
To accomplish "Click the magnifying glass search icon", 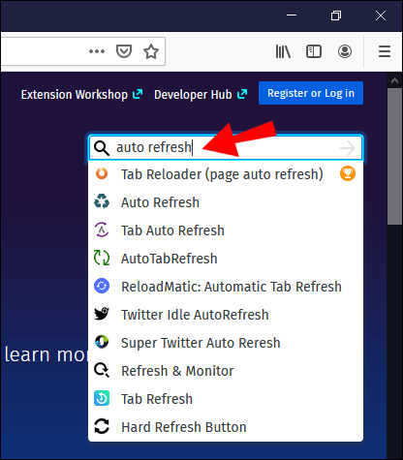I will pyautogui.click(x=102, y=148).
